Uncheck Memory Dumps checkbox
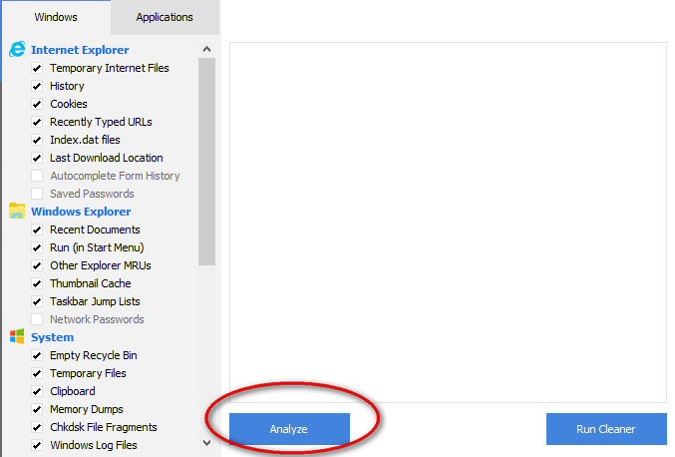This screenshot has width=675, height=457. (x=37, y=409)
